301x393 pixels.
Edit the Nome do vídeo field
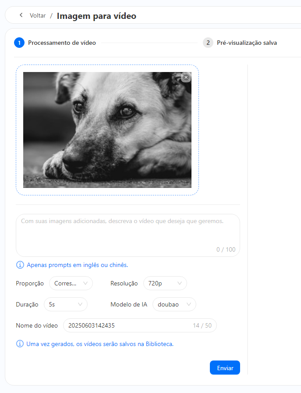point(140,325)
